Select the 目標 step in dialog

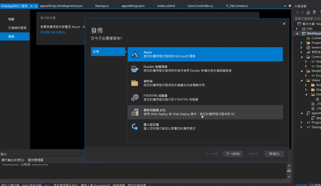[108, 52]
